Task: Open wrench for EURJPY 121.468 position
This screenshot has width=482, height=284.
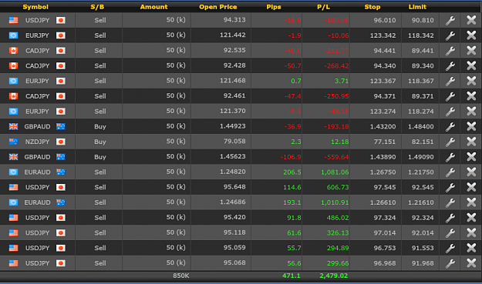Action: 450,81
